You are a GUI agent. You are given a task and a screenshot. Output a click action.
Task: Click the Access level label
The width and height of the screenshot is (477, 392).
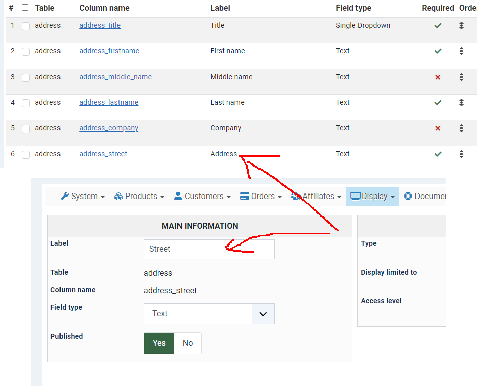[x=381, y=301]
